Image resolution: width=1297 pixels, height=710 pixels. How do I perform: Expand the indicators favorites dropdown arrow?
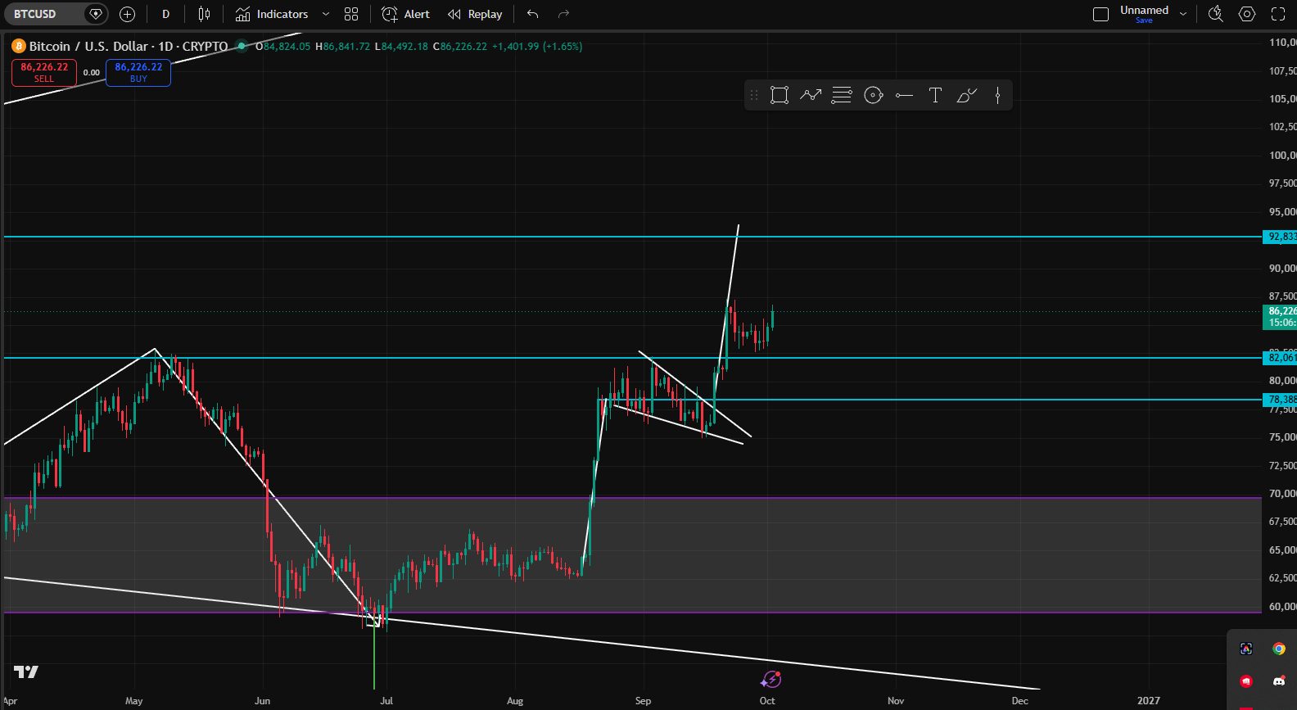[x=326, y=14]
